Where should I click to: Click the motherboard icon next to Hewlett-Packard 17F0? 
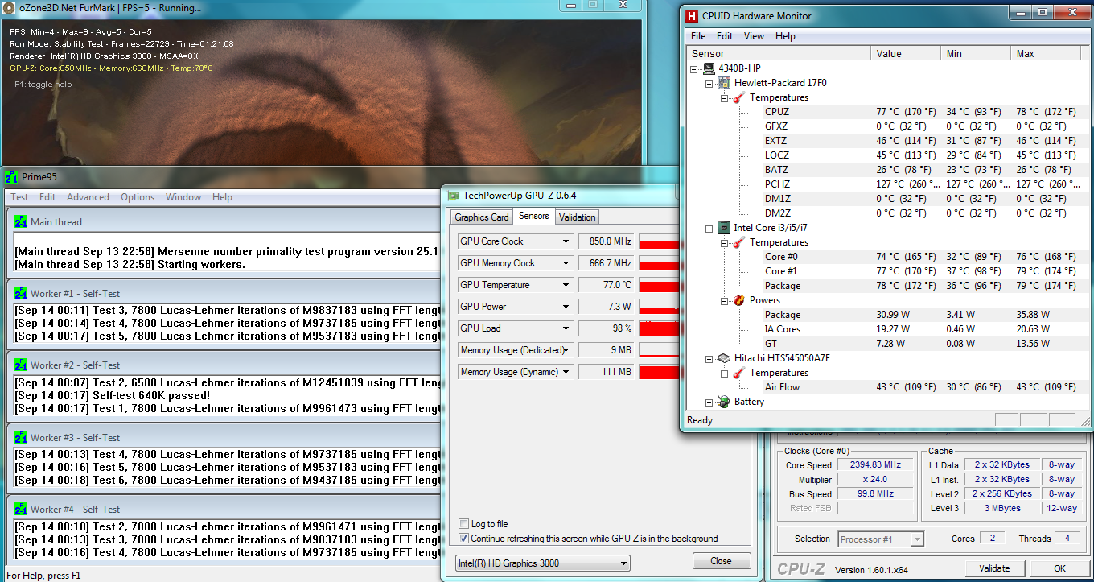pos(724,83)
